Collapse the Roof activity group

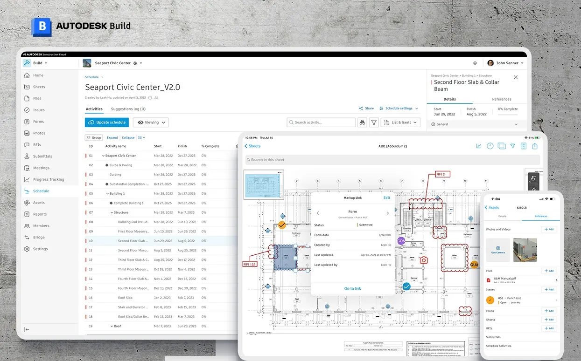pos(112,326)
